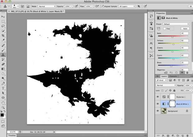Open the status bar info arrow
Screen dimensions: 193x137
54,132
